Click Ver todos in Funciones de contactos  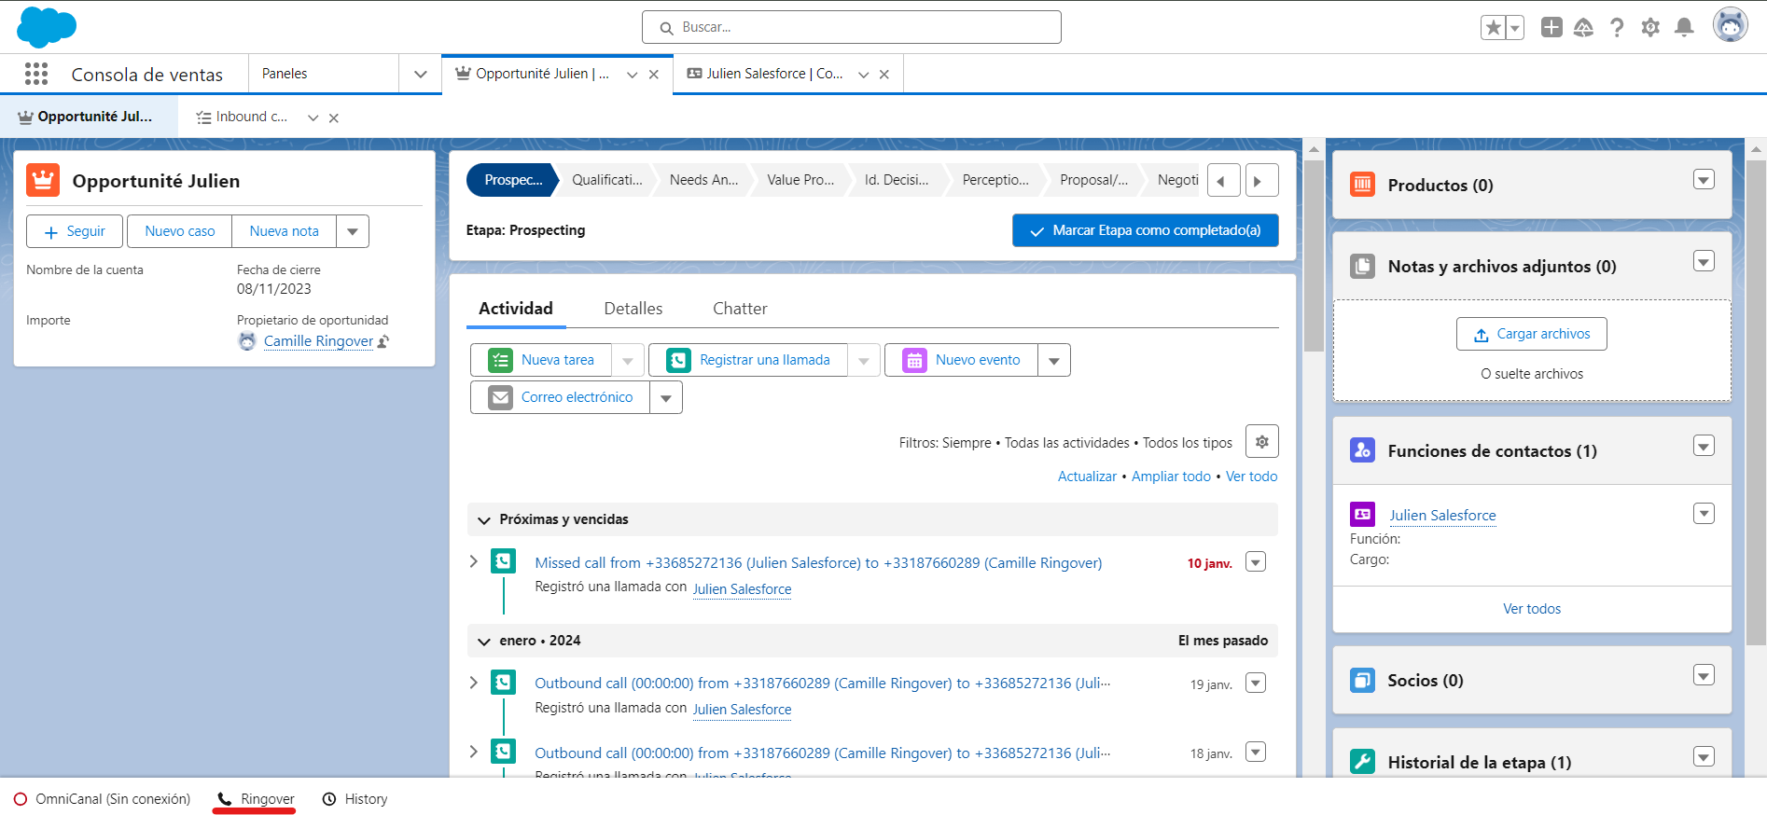pos(1532,609)
